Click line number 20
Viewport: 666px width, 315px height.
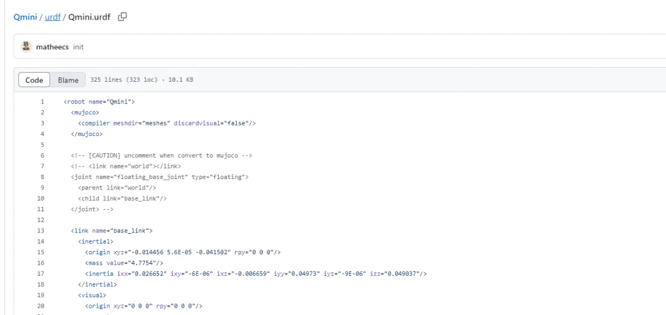pos(41,306)
